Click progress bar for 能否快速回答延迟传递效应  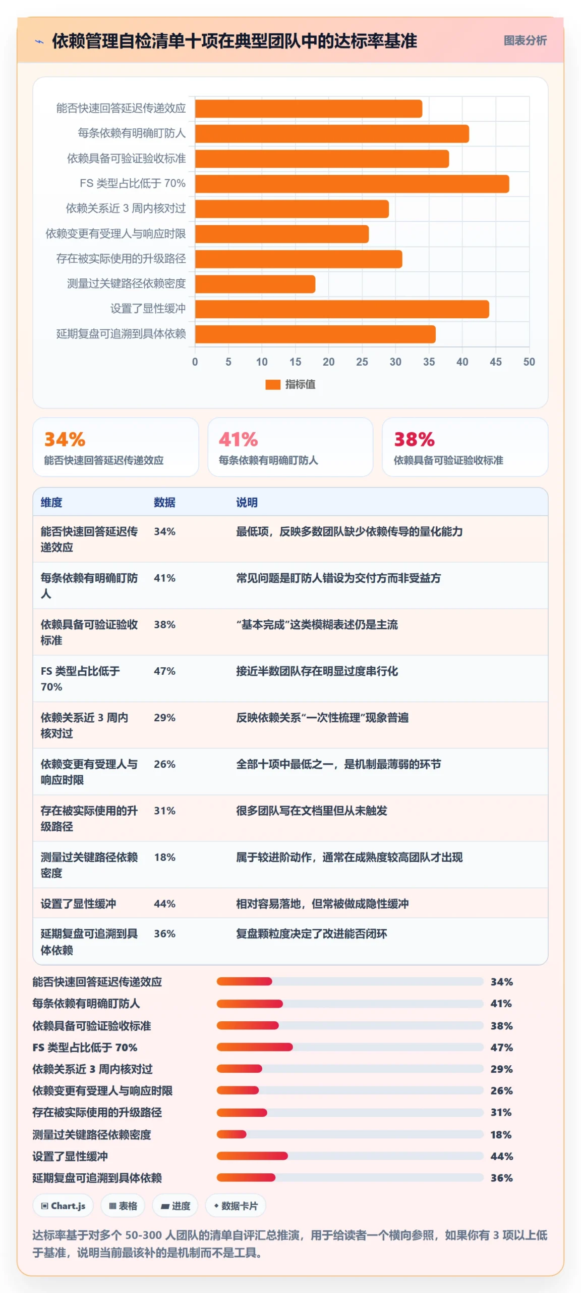[x=350, y=981]
